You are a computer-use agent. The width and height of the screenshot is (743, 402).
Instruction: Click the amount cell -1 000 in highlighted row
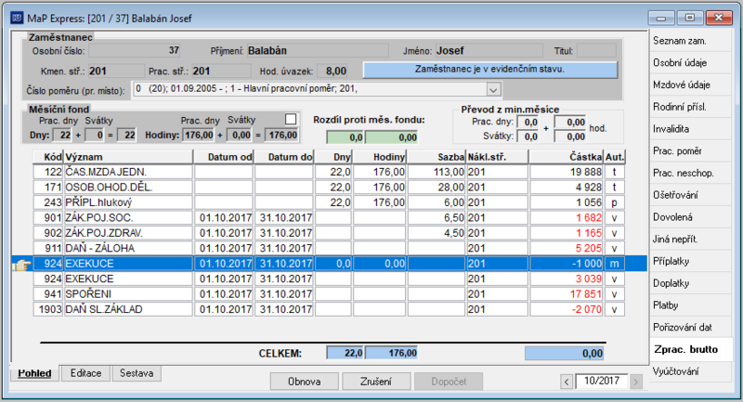click(x=566, y=264)
